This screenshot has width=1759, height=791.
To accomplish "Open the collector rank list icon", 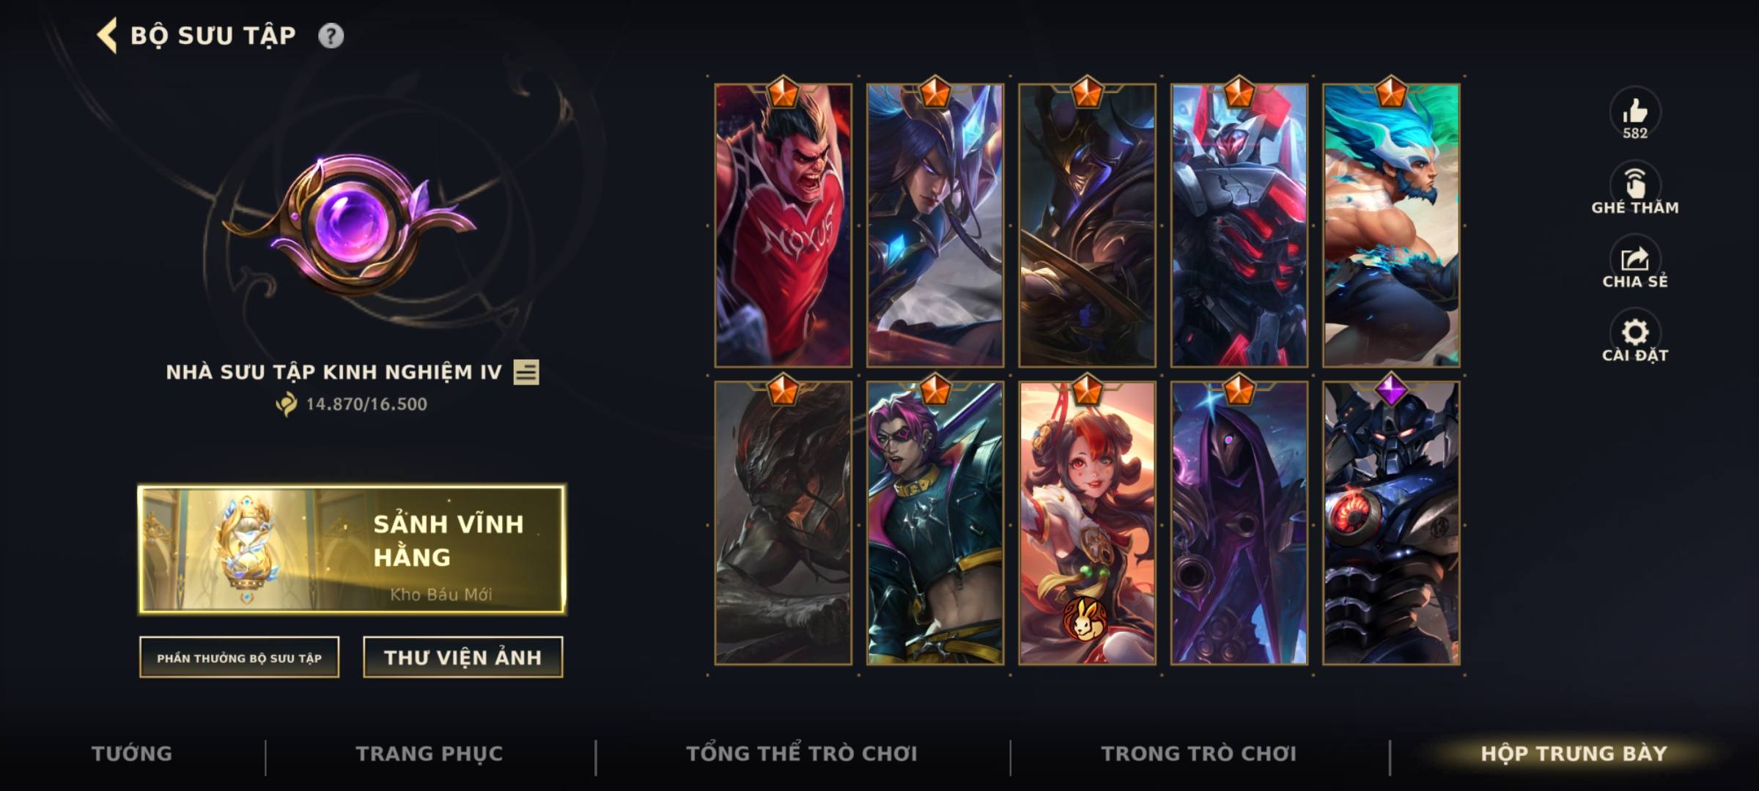I will (526, 372).
